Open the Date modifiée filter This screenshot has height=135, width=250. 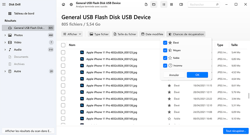[152, 34]
